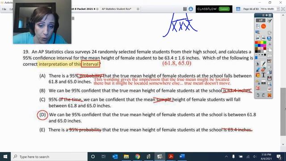Pick the black color swatch
The width and height of the screenshot is (286, 161).
pyautogui.click(x=256, y=51)
